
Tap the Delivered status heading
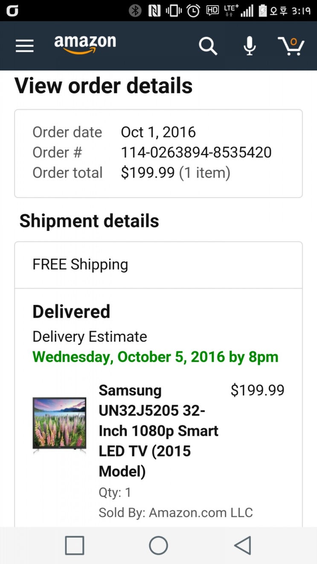(71, 312)
